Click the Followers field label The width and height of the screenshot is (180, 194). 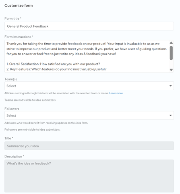click(12, 109)
